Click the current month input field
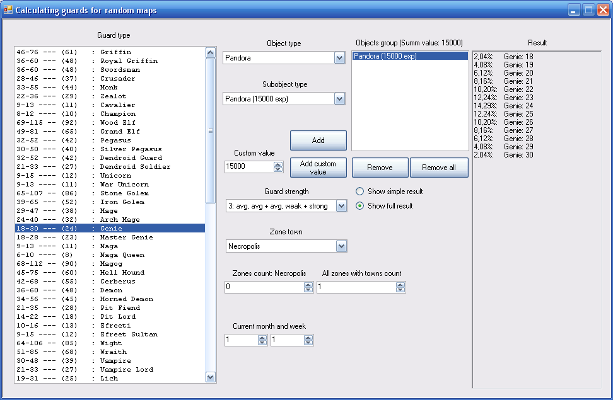The width and height of the screenshot is (613, 400). coord(241,340)
